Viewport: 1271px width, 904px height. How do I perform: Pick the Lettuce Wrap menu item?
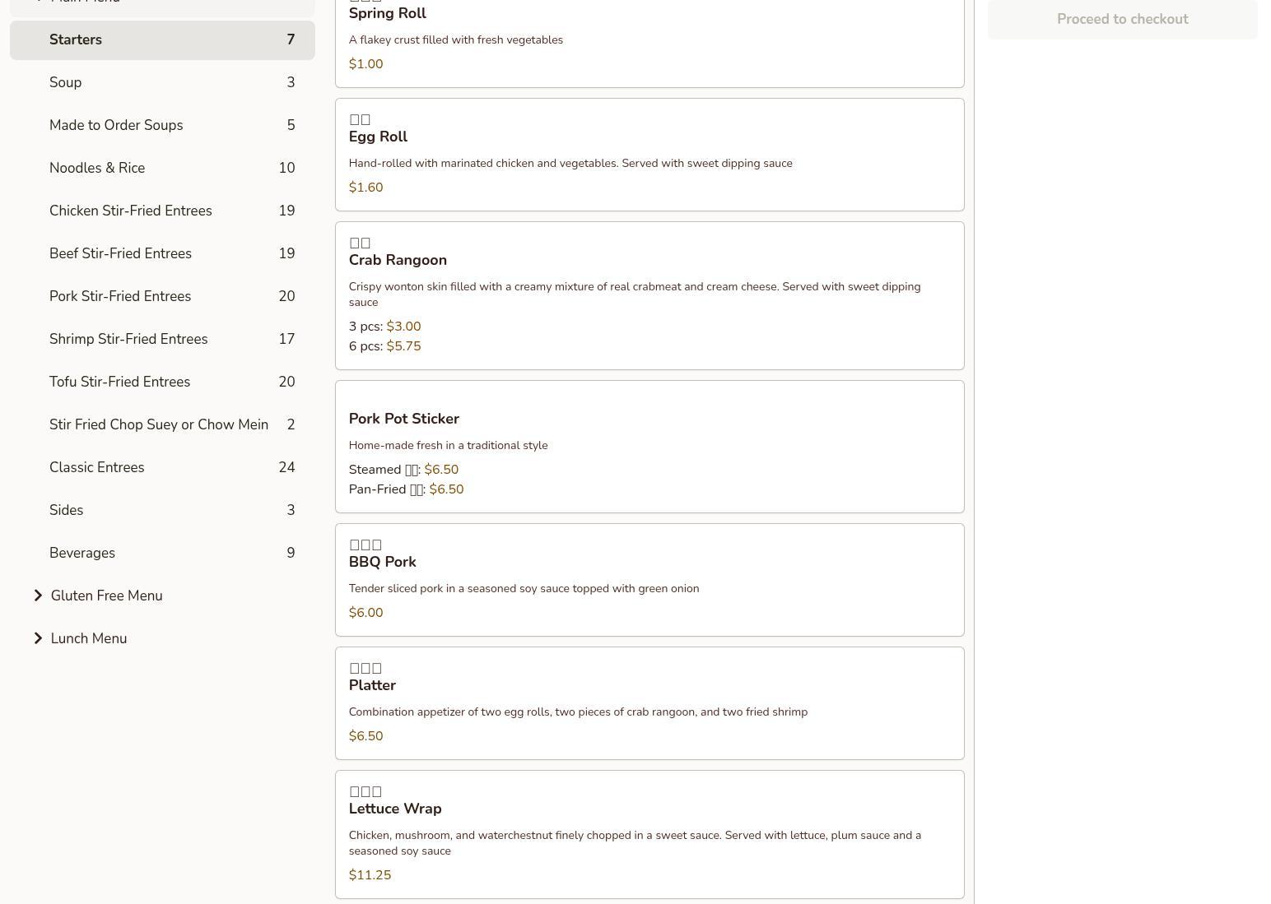pos(649,834)
